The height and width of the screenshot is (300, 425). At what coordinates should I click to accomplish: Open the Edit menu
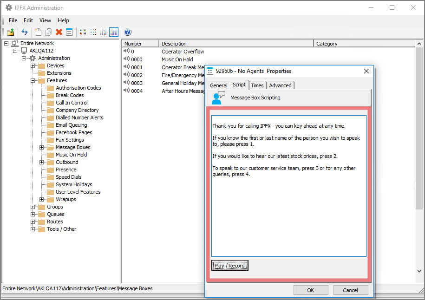click(28, 20)
